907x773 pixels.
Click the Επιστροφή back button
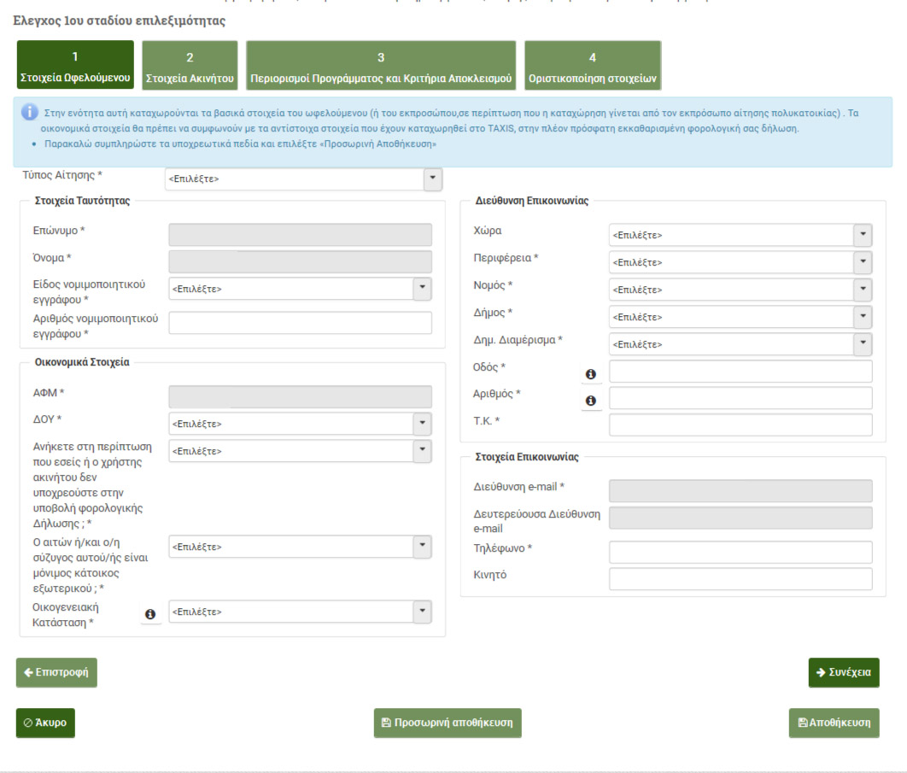point(57,672)
